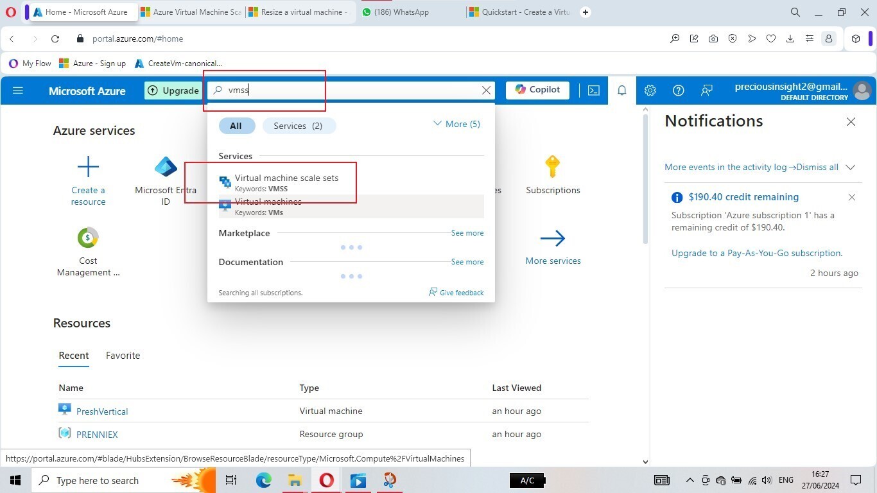877x493 pixels.
Task: Click the heart bookmark icon in address bar
Action: point(771,39)
